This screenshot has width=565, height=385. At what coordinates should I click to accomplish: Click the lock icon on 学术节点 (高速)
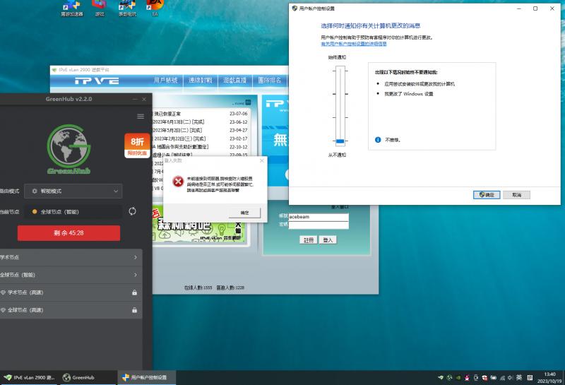click(x=134, y=292)
